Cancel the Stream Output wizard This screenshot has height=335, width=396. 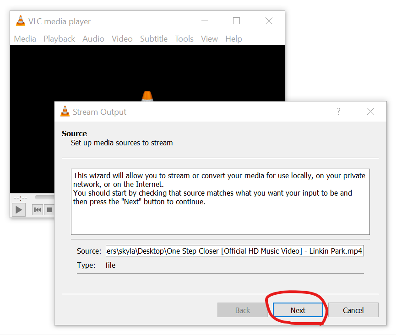(353, 310)
